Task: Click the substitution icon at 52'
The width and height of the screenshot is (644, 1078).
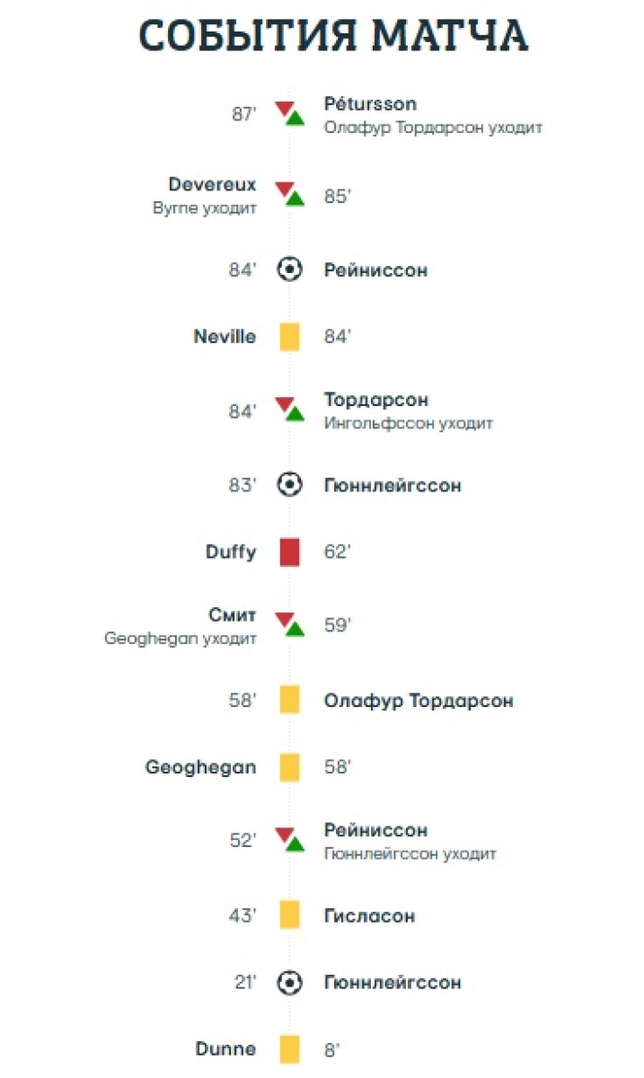Action: pyautogui.click(x=289, y=840)
